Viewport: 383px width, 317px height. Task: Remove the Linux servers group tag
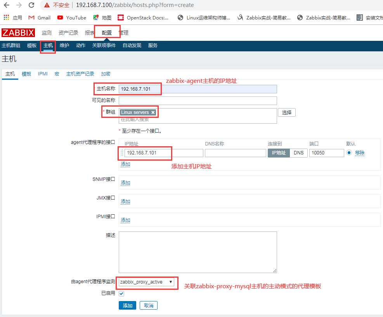[x=153, y=112]
